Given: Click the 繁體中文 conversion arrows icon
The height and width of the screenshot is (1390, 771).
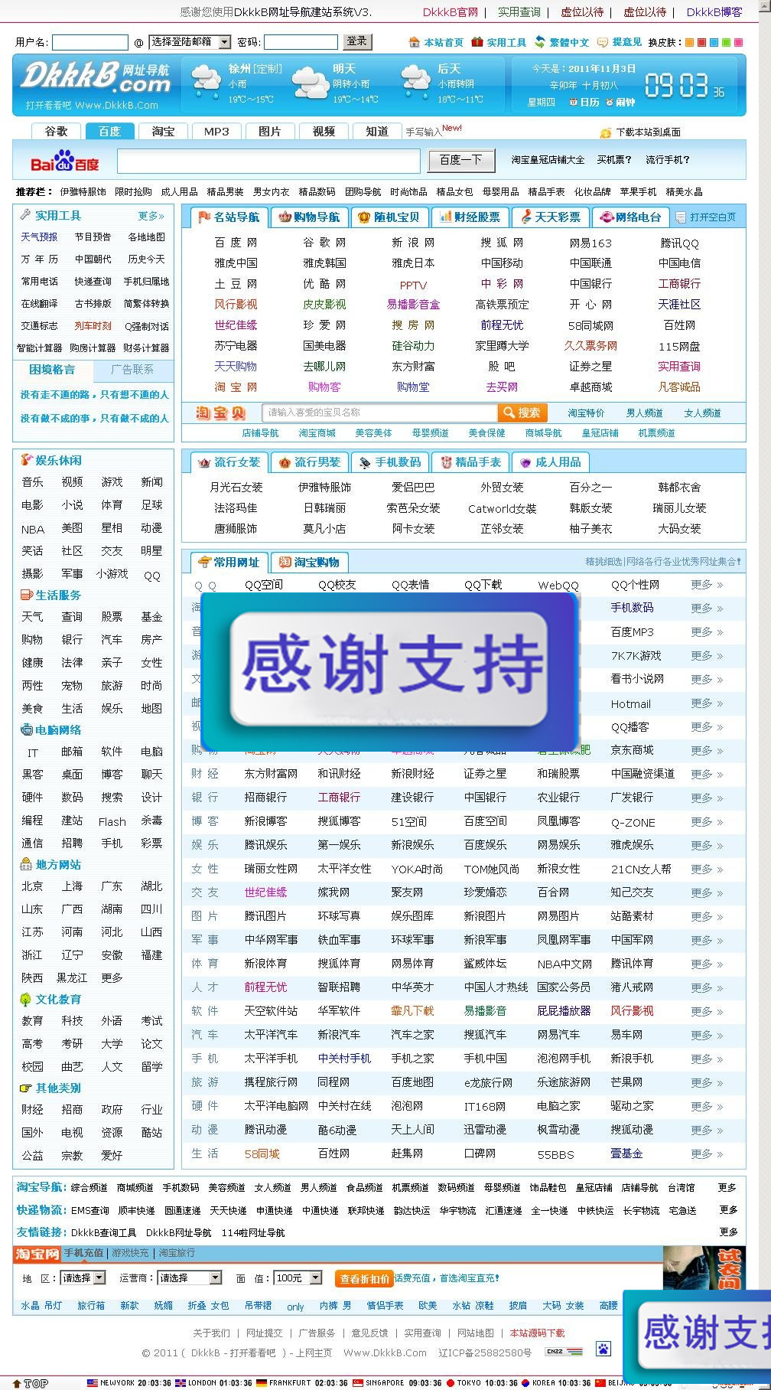Looking at the screenshot, I should coord(540,42).
